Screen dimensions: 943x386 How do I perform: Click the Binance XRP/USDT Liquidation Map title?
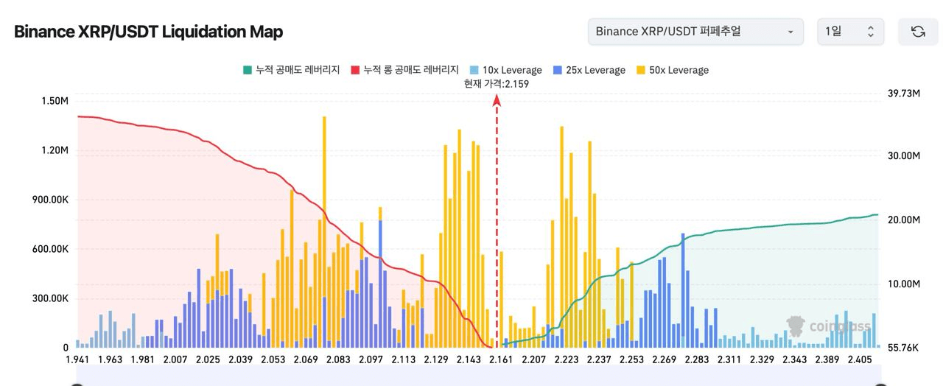point(148,32)
